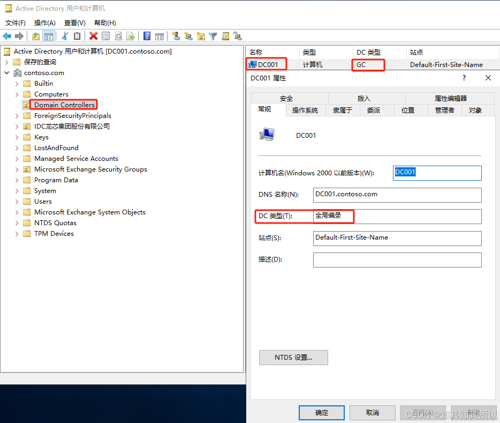Expand the IDC龙芯集团股份有限公司 OU
This screenshot has width=500, height=423.
pos(17,127)
